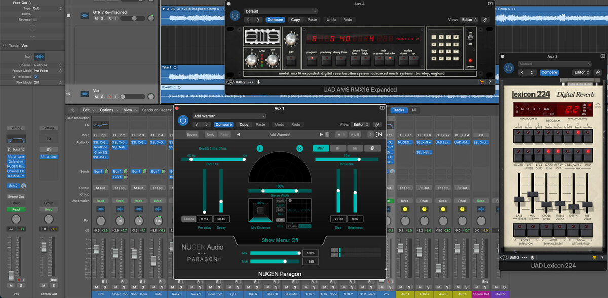The image size is (608, 298).
Task: Click the Paragon plugin power button
Action: tap(183, 121)
